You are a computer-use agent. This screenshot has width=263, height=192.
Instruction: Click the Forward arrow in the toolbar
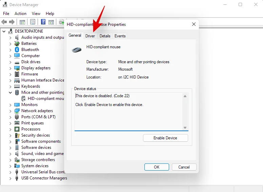click(12, 22)
